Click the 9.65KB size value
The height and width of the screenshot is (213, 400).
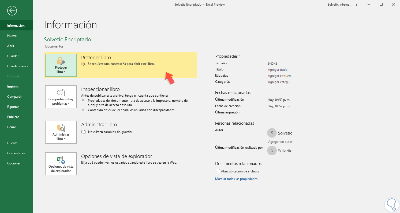(x=272, y=64)
